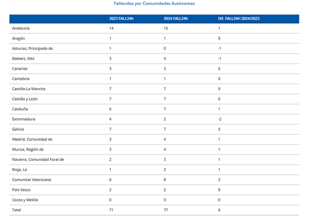Select the Comunitat Valenciana 2024 value 8

[x=165, y=179]
